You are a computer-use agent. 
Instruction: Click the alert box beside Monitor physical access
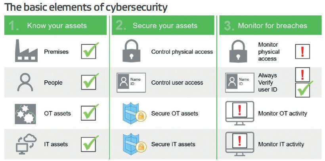point(302,52)
